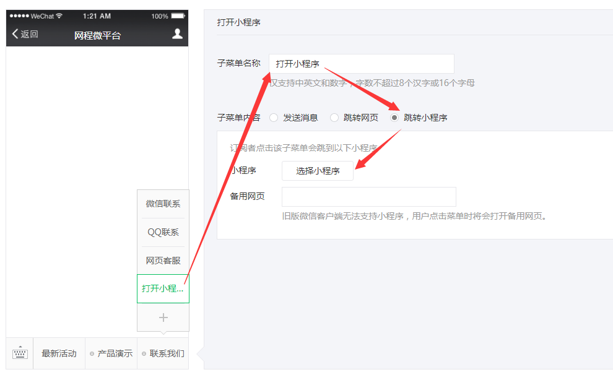613x380 pixels.
Task: Select the 微信联系 submenu item
Action: (x=163, y=204)
